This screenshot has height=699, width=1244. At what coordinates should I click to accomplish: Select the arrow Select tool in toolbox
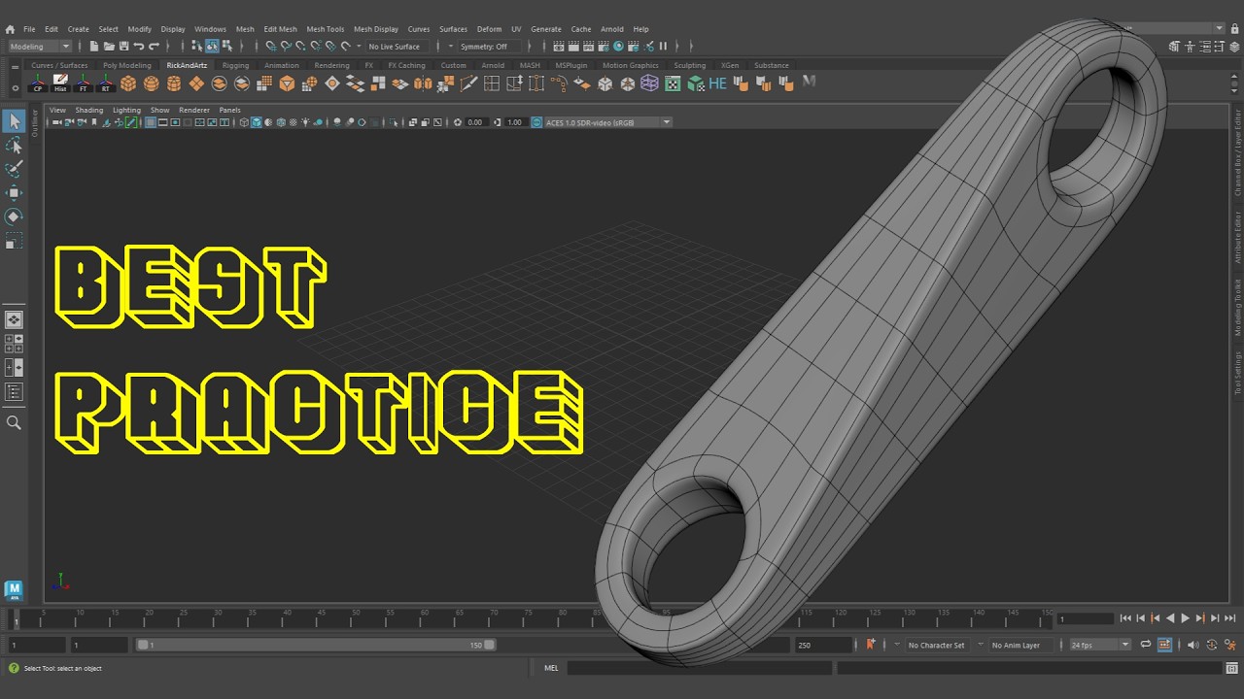[14, 121]
